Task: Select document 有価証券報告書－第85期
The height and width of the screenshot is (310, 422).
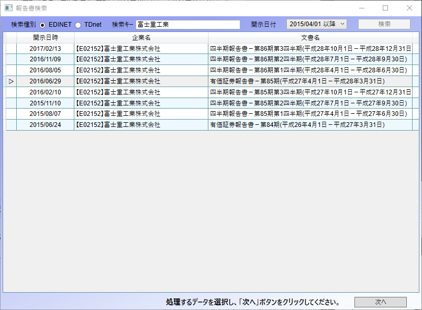Action: point(310,81)
